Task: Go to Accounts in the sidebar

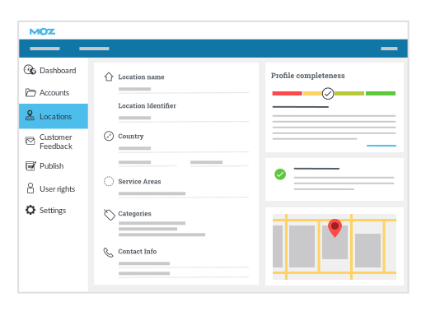Action: coord(54,93)
